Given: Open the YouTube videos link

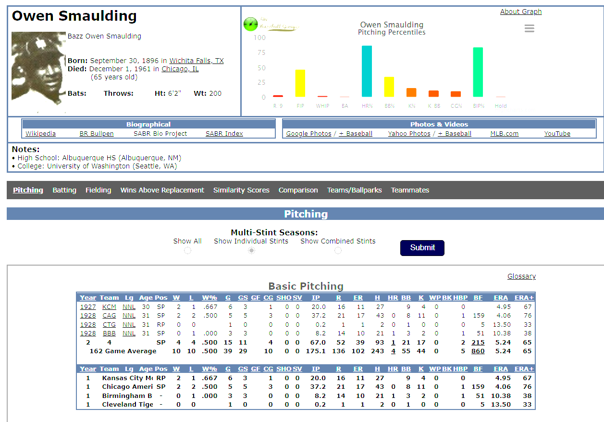Looking at the screenshot, I should (x=557, y=134).
